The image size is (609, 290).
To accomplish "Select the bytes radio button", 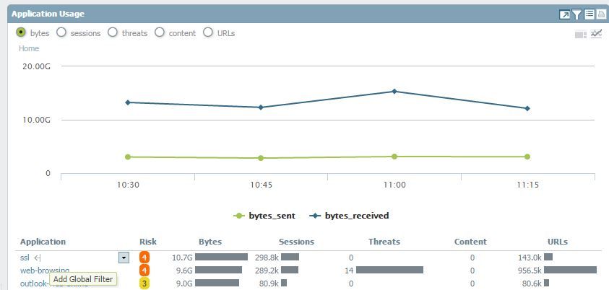I will pyautogui.click(x=21, y=32).
